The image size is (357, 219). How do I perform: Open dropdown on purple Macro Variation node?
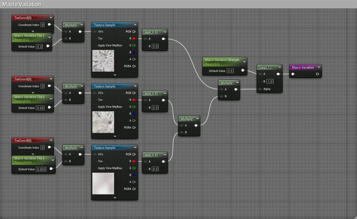point(319,67)
